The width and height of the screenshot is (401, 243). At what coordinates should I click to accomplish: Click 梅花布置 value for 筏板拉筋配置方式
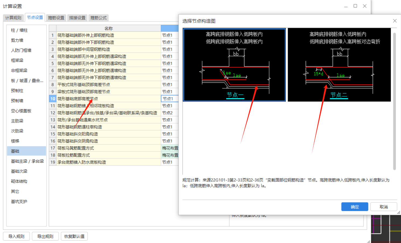[x=170, y=155]
